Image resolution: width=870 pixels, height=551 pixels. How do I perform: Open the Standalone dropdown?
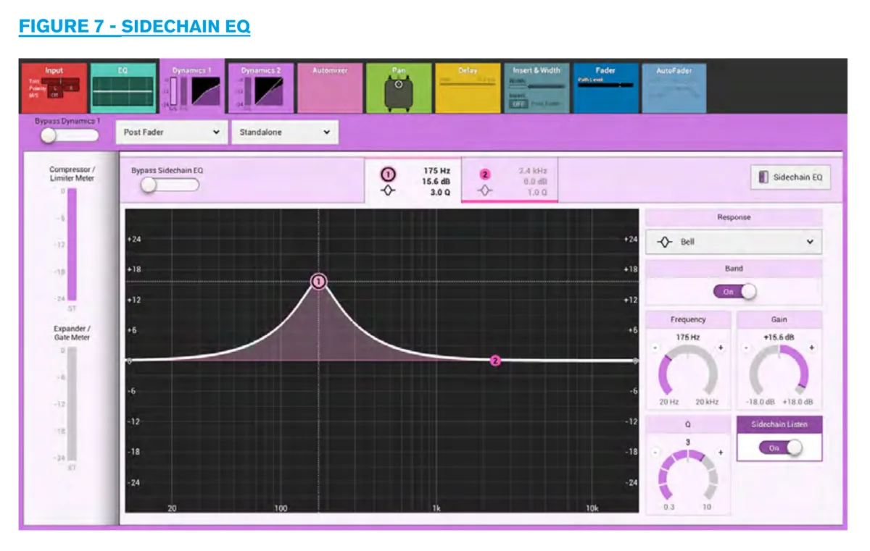tap(284, 133)
